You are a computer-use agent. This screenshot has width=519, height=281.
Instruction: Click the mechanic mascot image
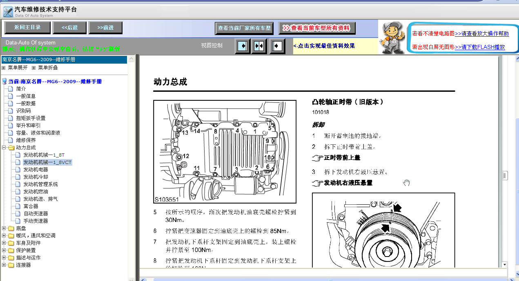click(392, 38)
